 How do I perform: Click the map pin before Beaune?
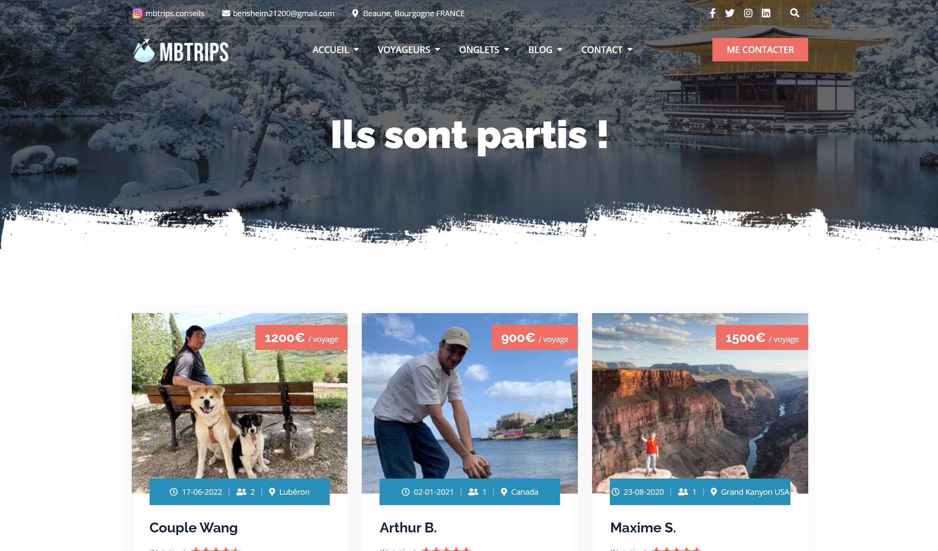[x=355, y=13]
